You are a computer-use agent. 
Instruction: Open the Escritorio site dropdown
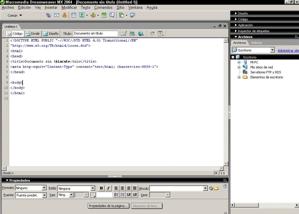tap(273, 50)
